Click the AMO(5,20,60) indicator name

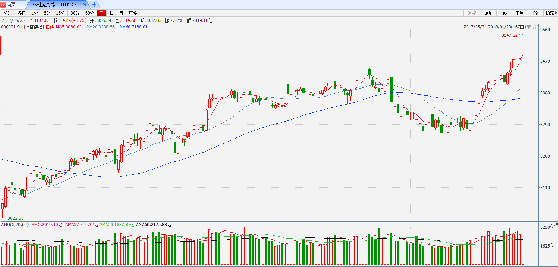pyautogui.click(x=15, y=225)
